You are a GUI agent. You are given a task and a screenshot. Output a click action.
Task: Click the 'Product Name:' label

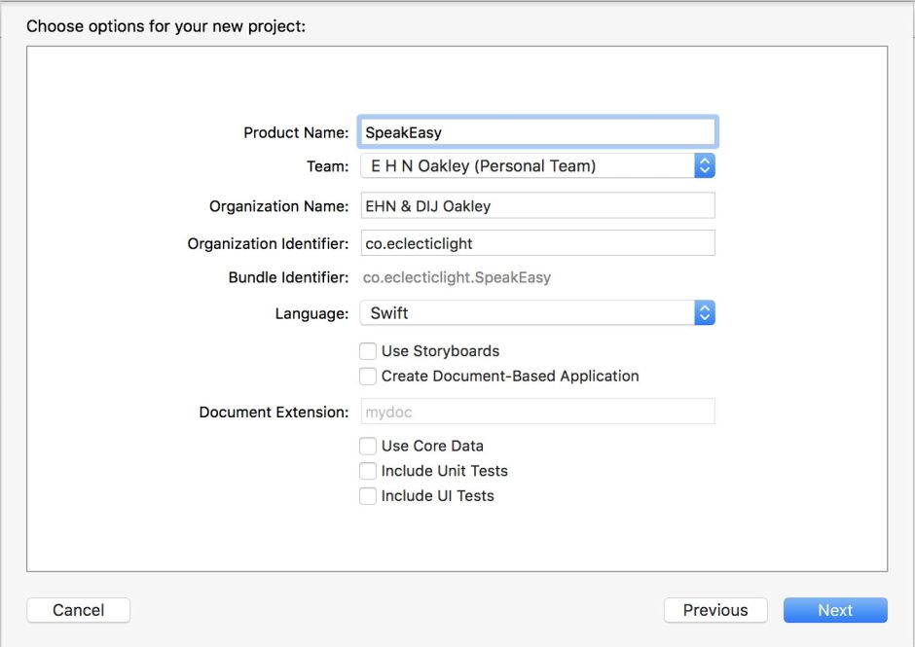(296, 132)
